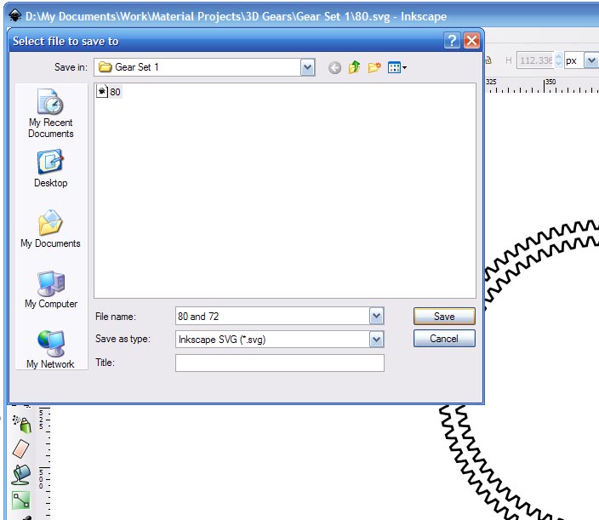
Task: Increase the height spinner value
Action: [558, 56]
